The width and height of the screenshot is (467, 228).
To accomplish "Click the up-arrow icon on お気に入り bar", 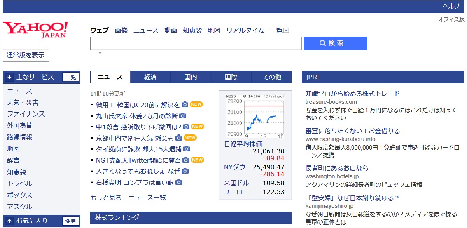I will coord(9,221).
